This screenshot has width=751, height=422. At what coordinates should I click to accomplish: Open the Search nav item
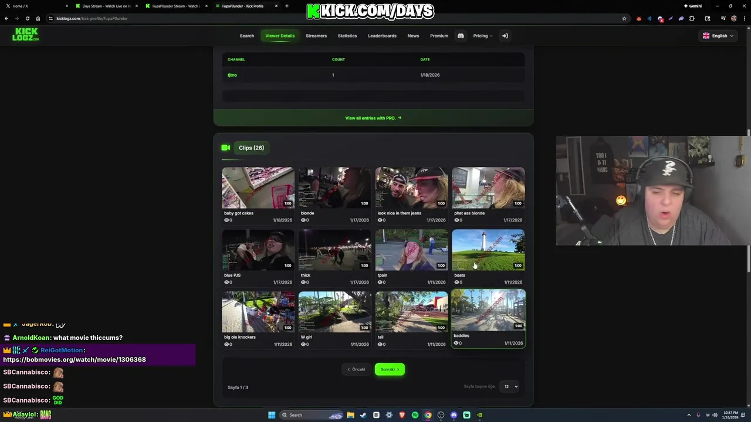point(246,36)
